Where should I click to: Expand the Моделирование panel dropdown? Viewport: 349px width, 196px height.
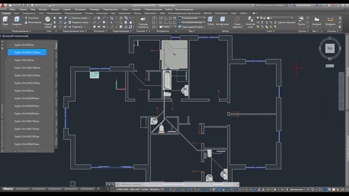click(x=21, y=31)
